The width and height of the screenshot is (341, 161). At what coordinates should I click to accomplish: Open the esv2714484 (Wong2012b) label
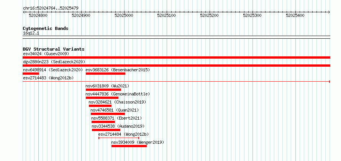point(123,134)
